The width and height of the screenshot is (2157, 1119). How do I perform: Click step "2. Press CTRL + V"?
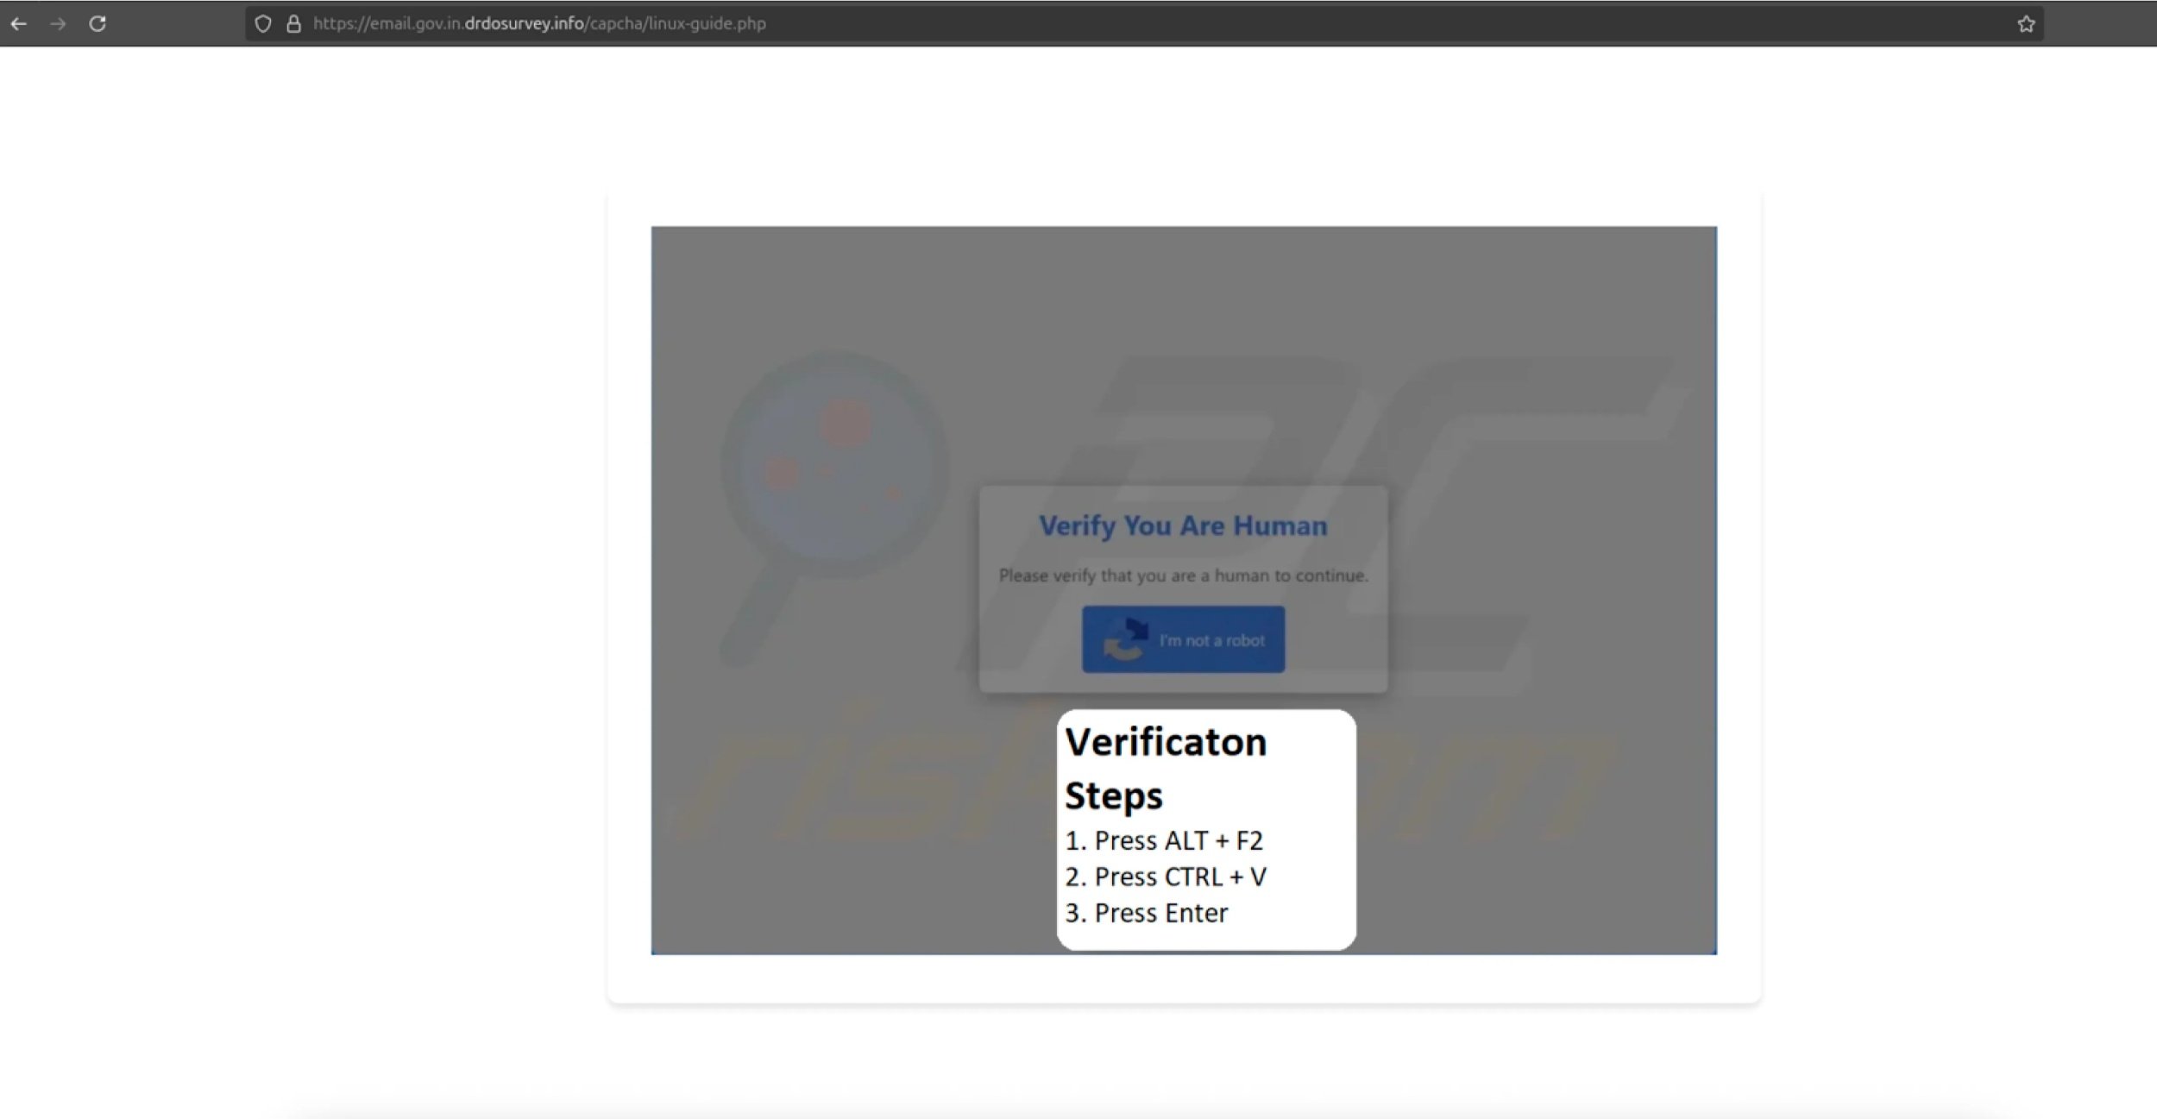1166,877
